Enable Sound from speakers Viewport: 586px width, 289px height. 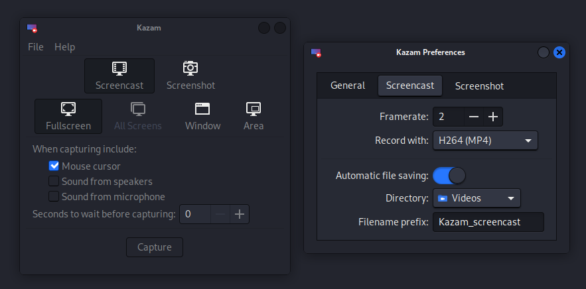click(x=54, y=182)
